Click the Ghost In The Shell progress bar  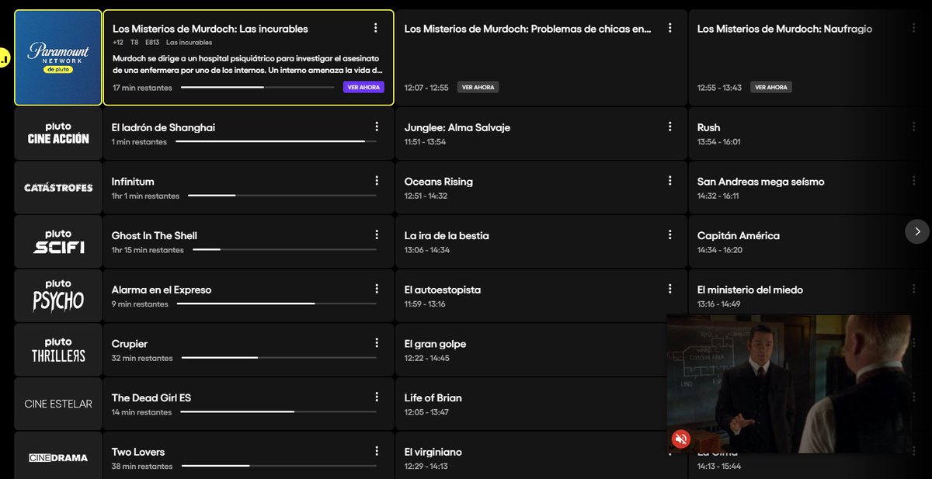284,250
